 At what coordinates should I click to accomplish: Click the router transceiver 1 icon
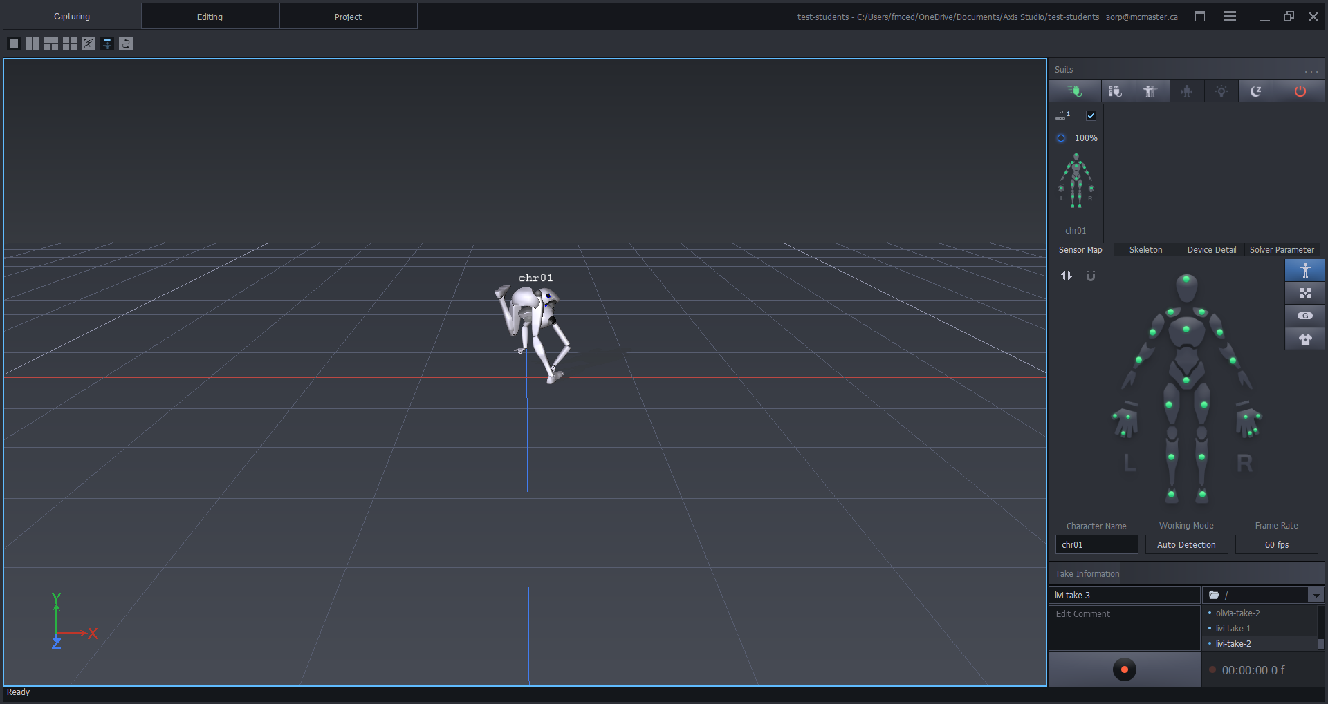(1062, 115)
